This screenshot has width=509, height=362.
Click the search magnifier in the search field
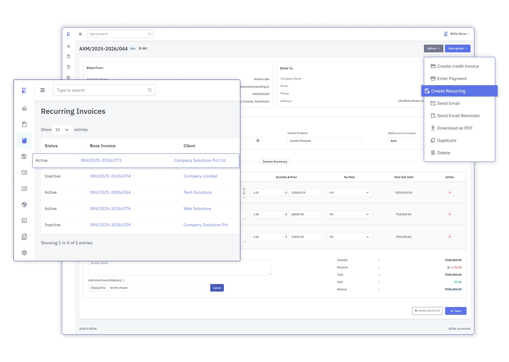150,90
